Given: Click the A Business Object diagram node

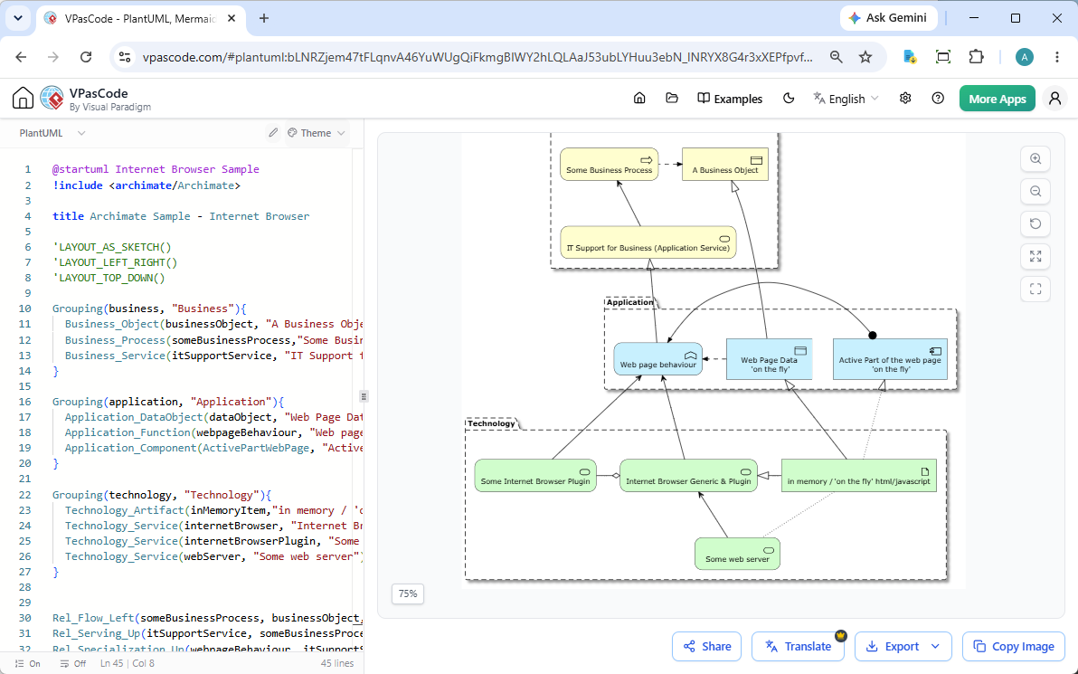Looking at the screenshot, I should (724, 165).
